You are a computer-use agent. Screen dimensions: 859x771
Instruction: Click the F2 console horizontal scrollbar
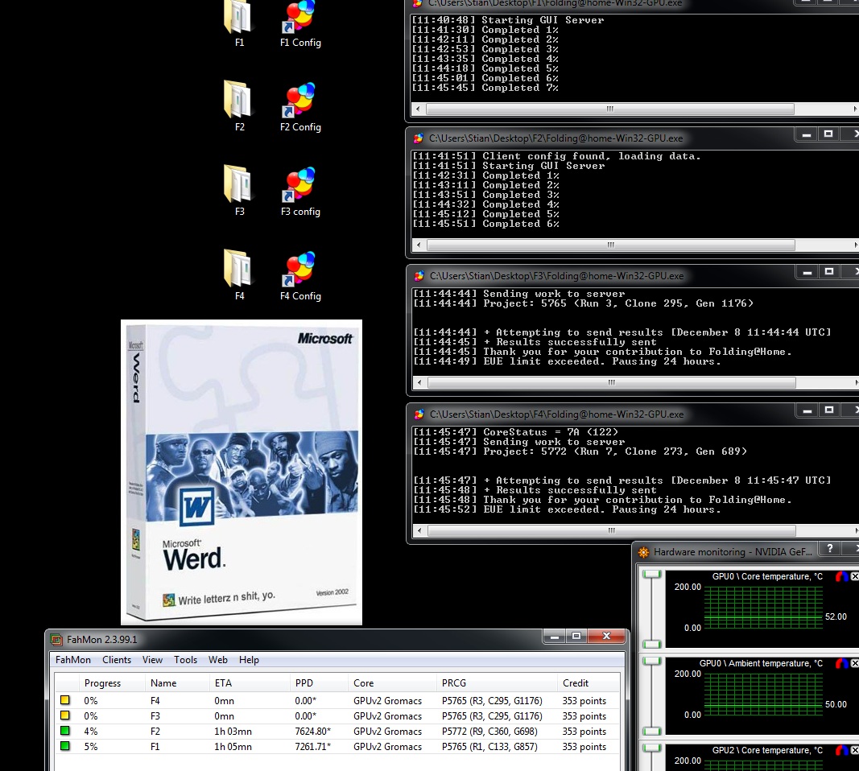pos(611,245)
